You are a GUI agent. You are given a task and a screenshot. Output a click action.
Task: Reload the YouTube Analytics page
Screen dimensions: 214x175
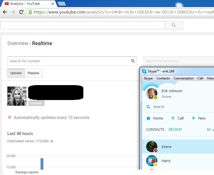tap(21, 12)
